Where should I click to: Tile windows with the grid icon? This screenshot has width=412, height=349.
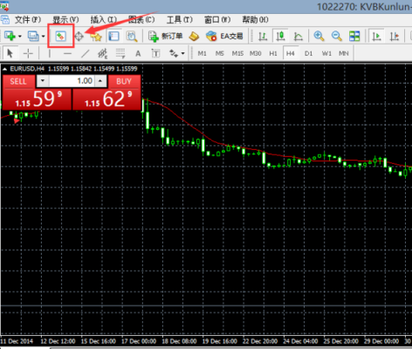click(354, 37)
